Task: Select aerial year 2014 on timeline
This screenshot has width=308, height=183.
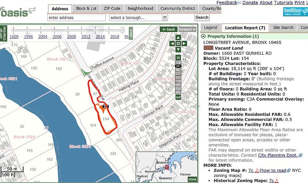Action: (x=100, y=37)
